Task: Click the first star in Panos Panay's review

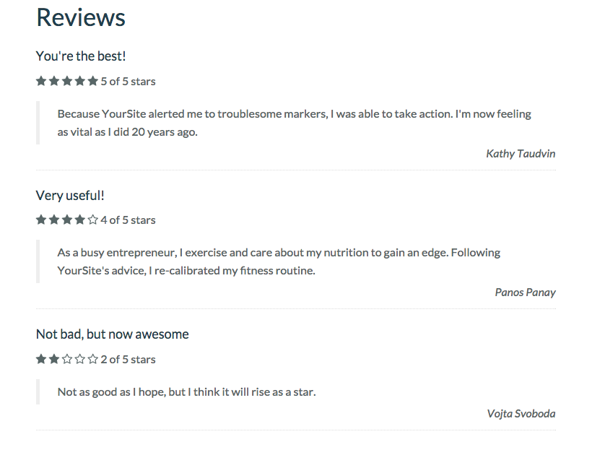Action: [41, 220]
